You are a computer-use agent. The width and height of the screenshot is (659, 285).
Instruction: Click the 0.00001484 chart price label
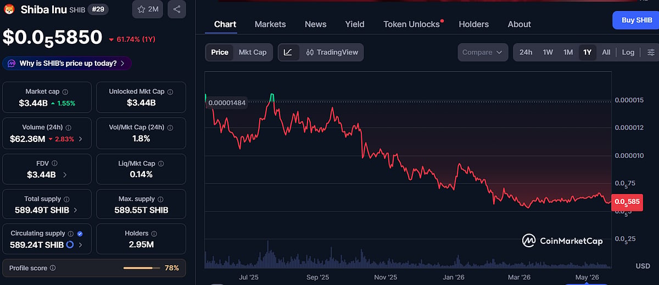point(227,102)
